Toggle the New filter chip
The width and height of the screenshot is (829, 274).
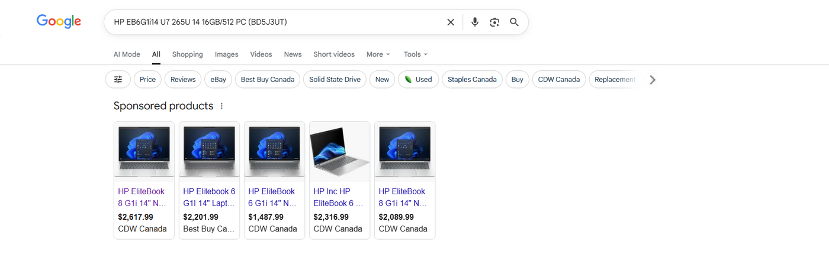(x=382, y=80)
